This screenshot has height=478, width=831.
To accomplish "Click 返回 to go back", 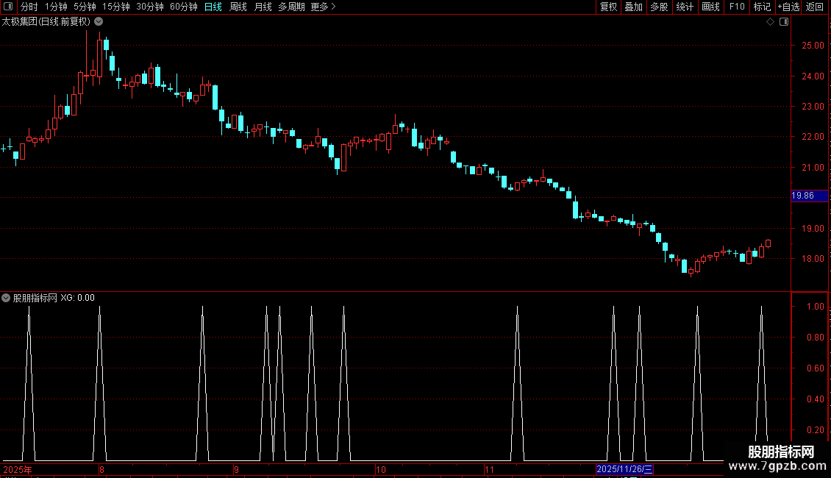I will click(815, 7).
